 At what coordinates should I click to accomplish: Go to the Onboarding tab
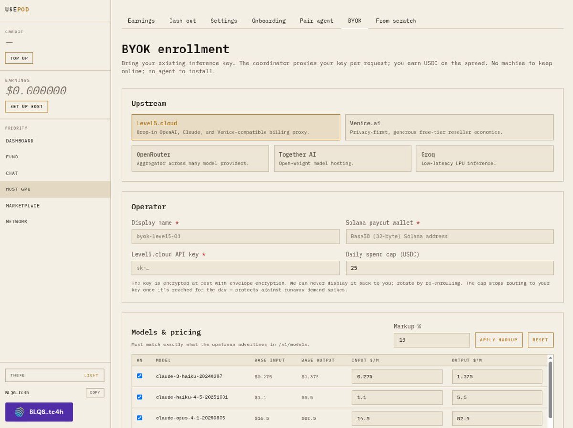(268, 21)
